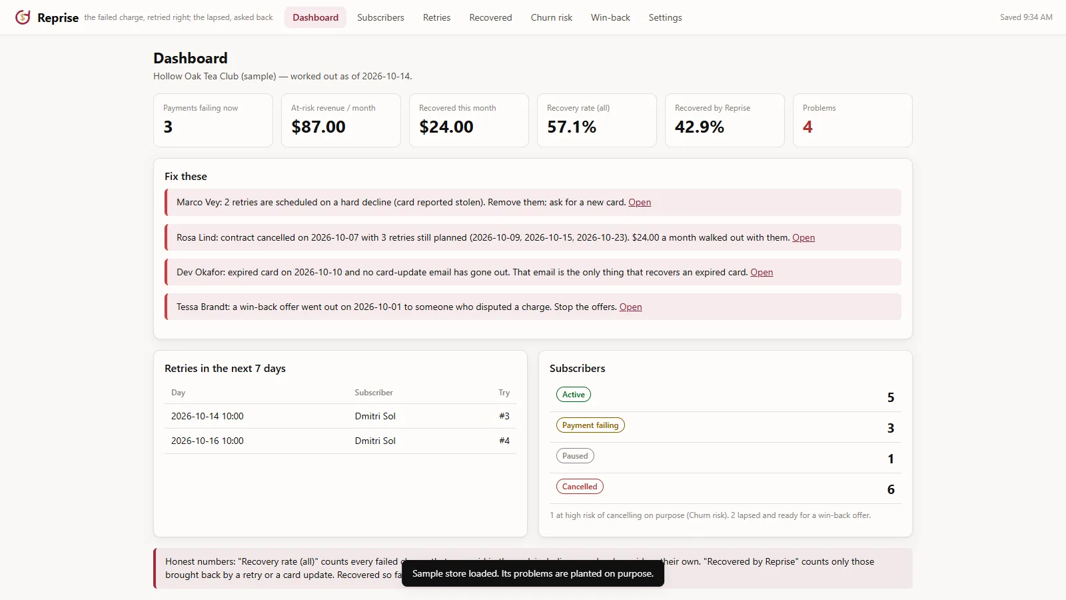Click the Active status badge
Image resolution: width=1066 pixels, height=600 pixels.
point(574,395)
